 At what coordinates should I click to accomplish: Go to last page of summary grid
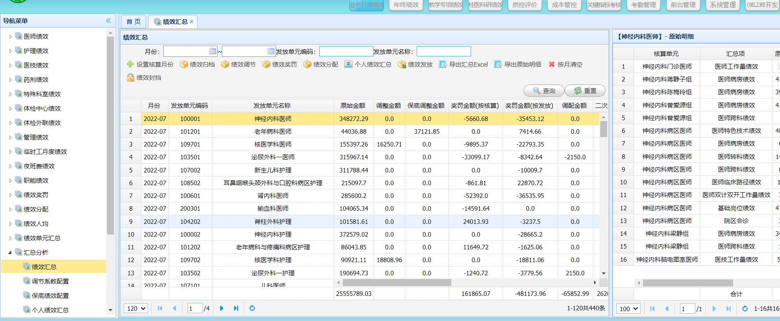(236, 308)
